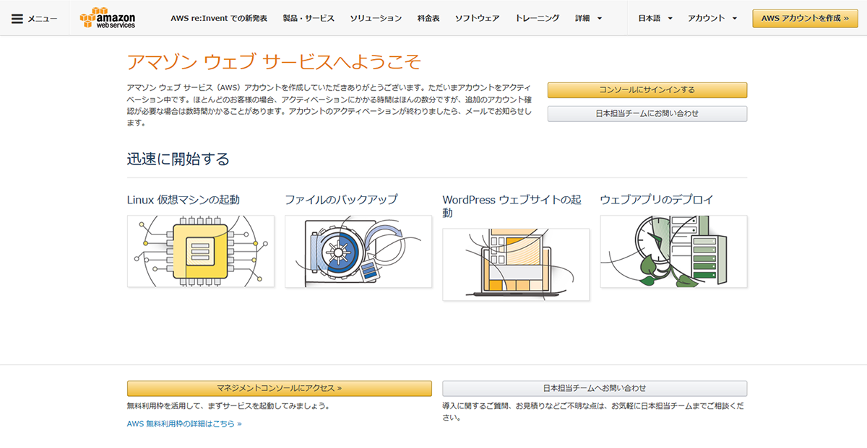The image size is (867, 448).
Task: Click マネジメントコンソールにアクセス button
Action: click(280, 388)
